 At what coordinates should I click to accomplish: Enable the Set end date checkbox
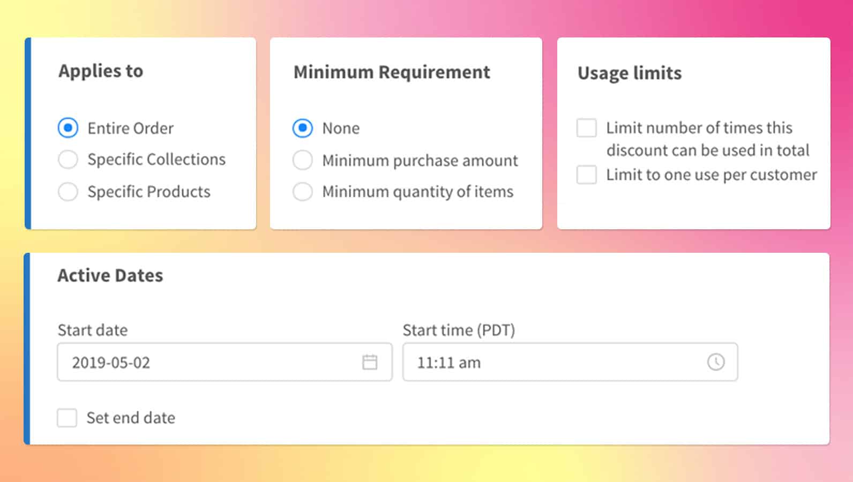[66, 418]
